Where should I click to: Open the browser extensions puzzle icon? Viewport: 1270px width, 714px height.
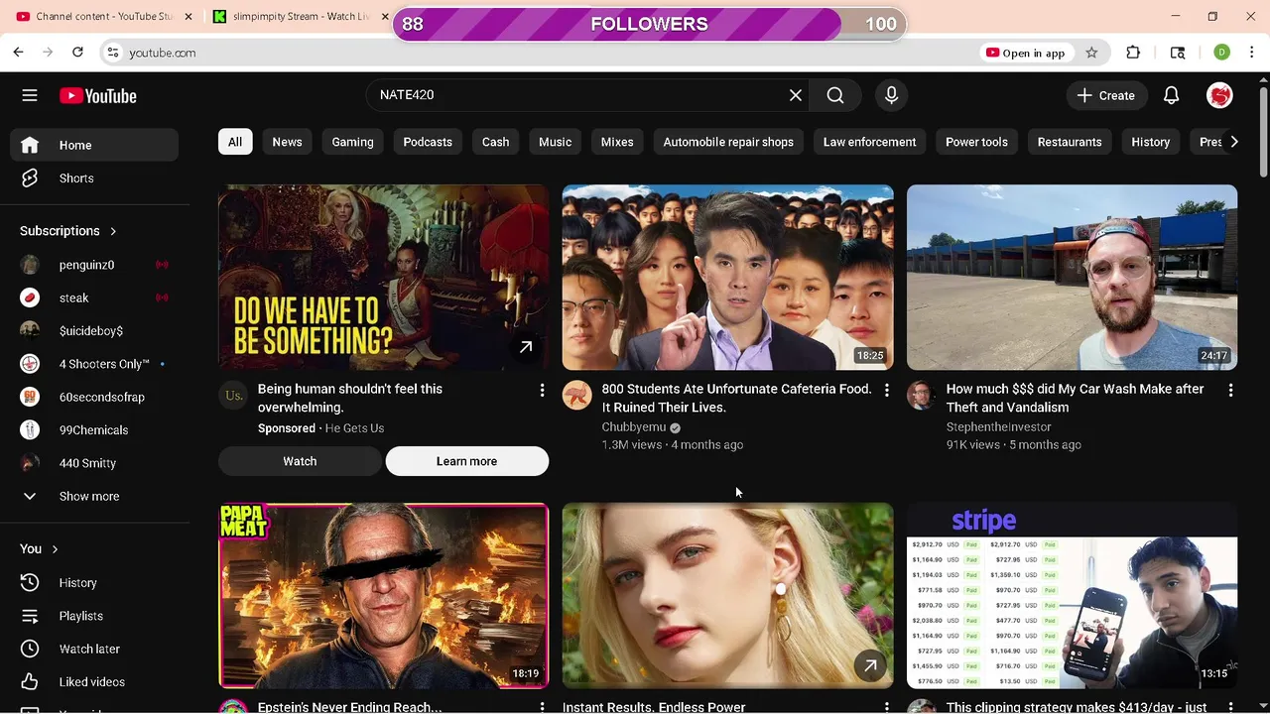pyautogui.click(x=1133, y=53)
